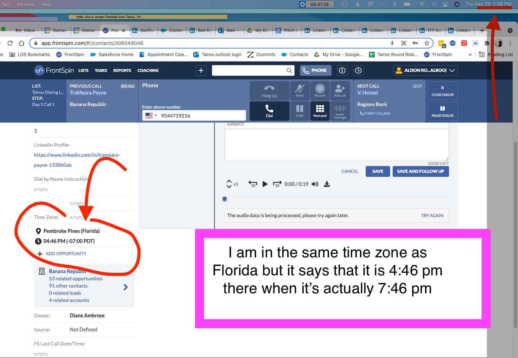Open the Help menu in macOS menu bar
The height and width of the screenshot is (358, 518).
[x=46, y=4]
